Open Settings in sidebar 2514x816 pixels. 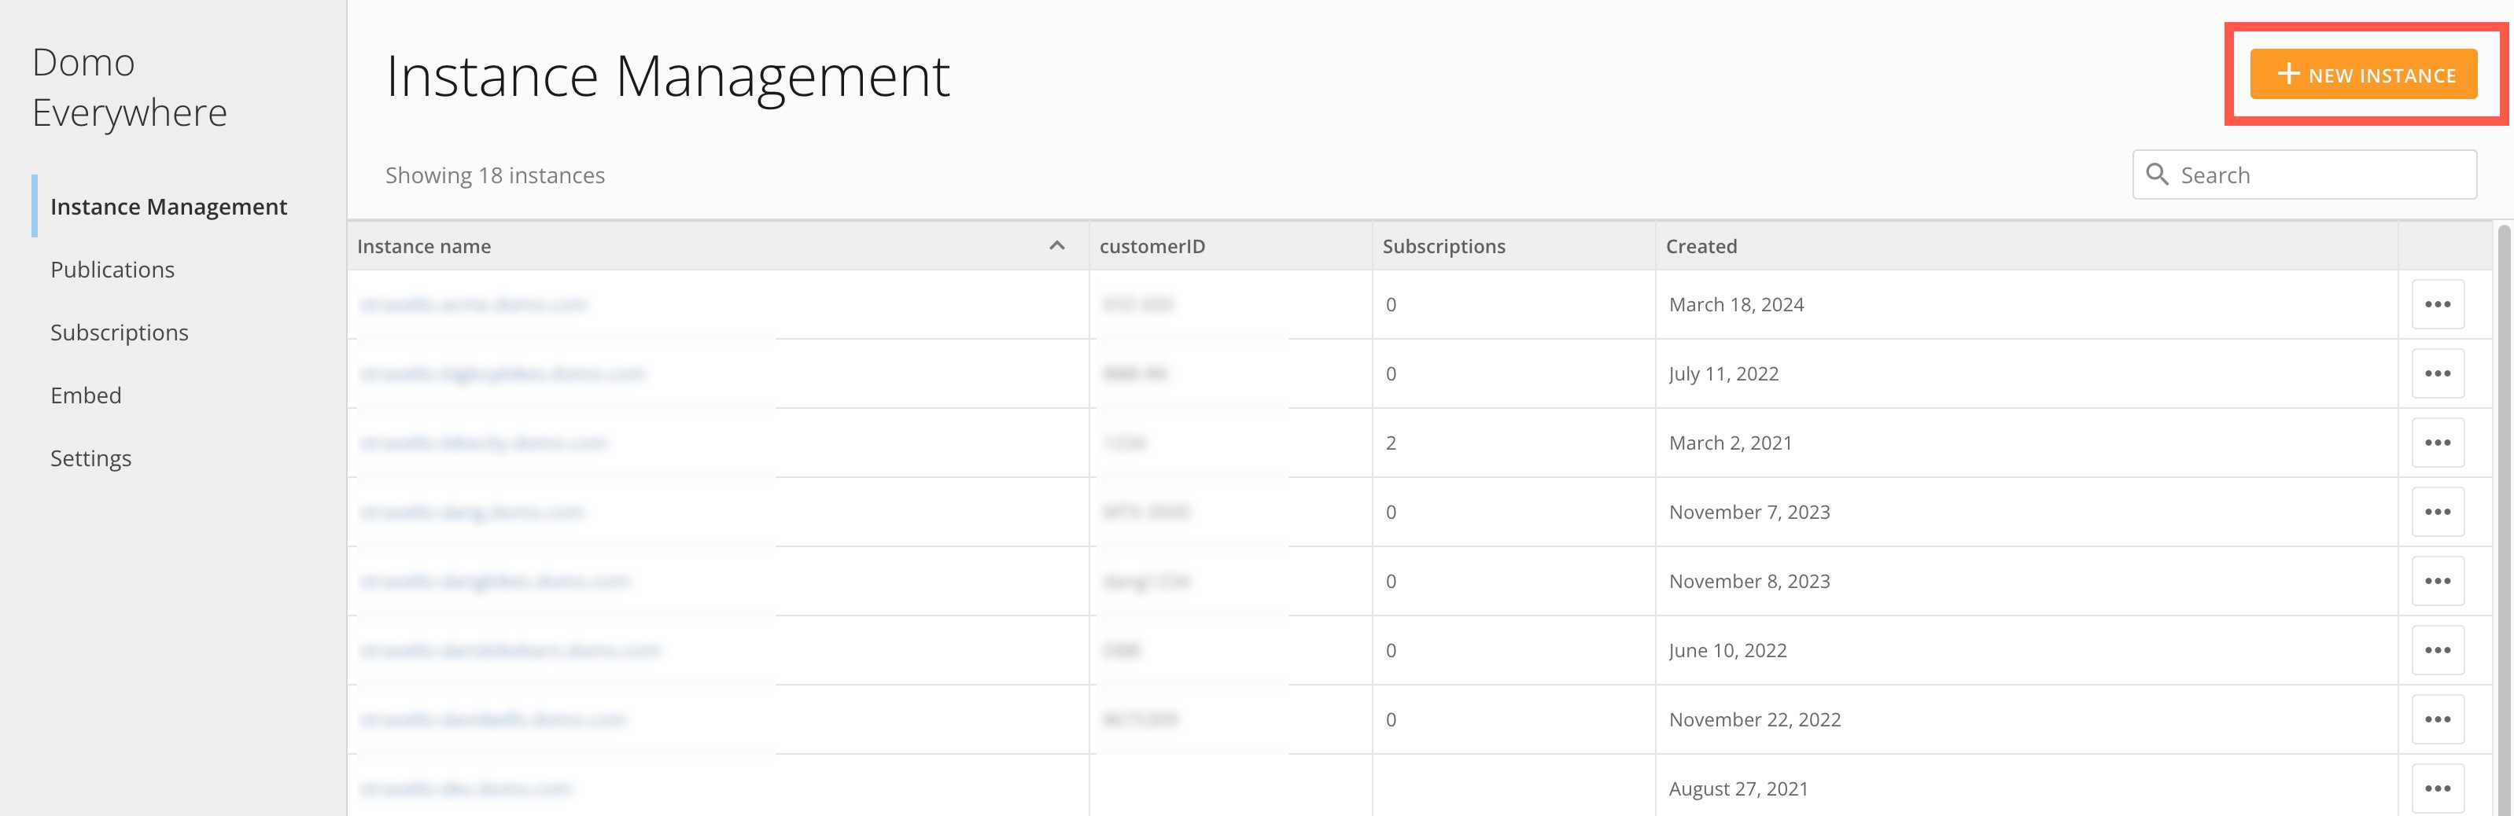[90, 458]
